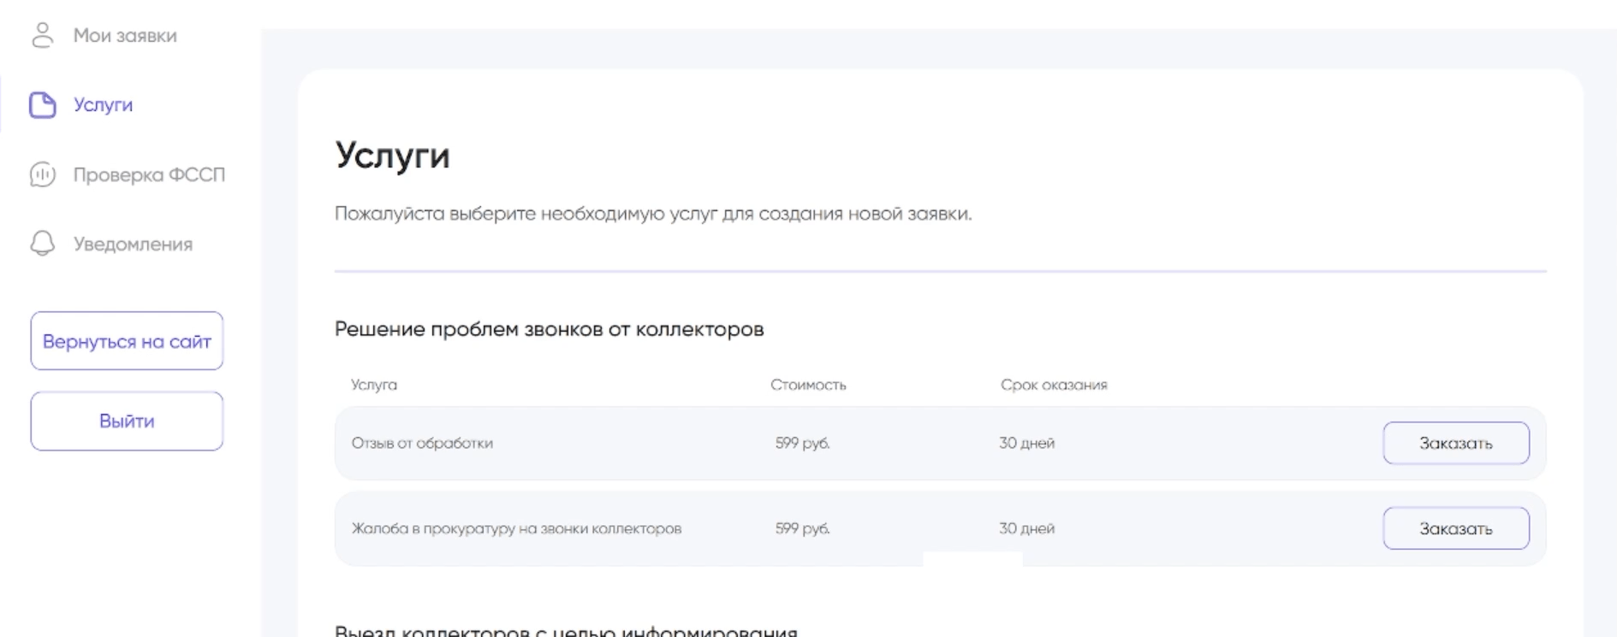Image resolution: width=1617 pixels, height=637 pixels.
Task: Open the Мои заявки menu item
Action: coord(125,36)
